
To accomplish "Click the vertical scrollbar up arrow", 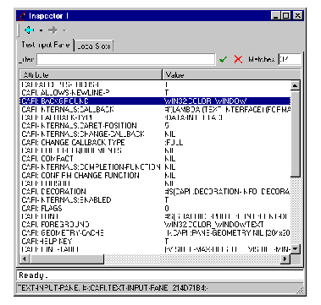I will pos(296,85).
